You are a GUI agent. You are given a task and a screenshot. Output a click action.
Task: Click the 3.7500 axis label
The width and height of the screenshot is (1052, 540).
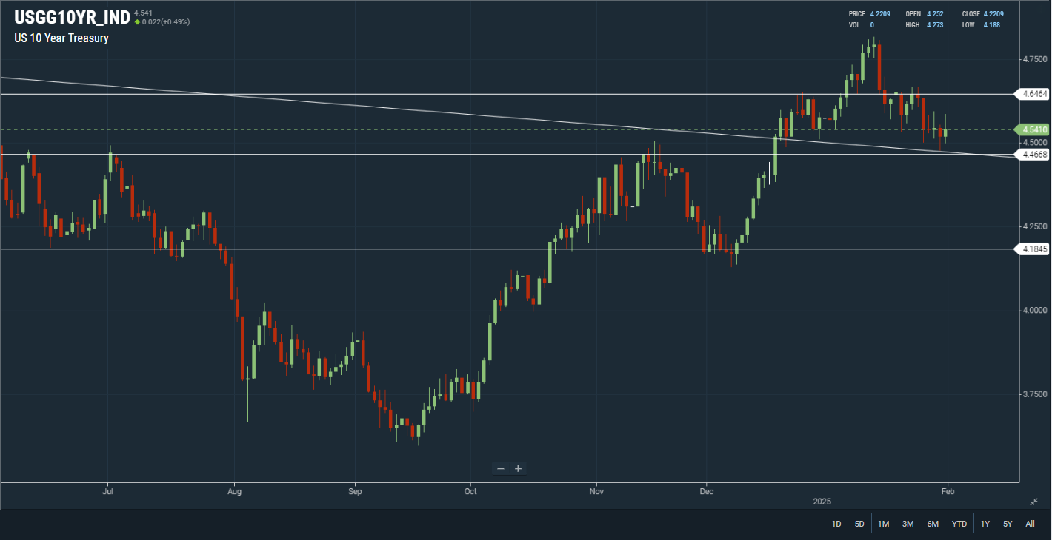[x=1034, y=394]
